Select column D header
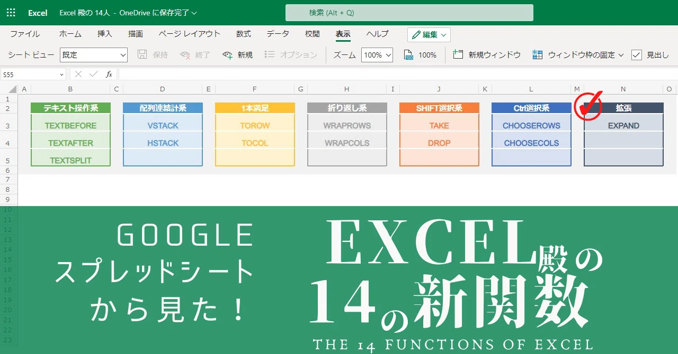The width and height of the screenshot is (678, 354). click(163, 89)
